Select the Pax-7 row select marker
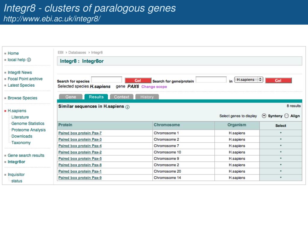 (281, 133)
